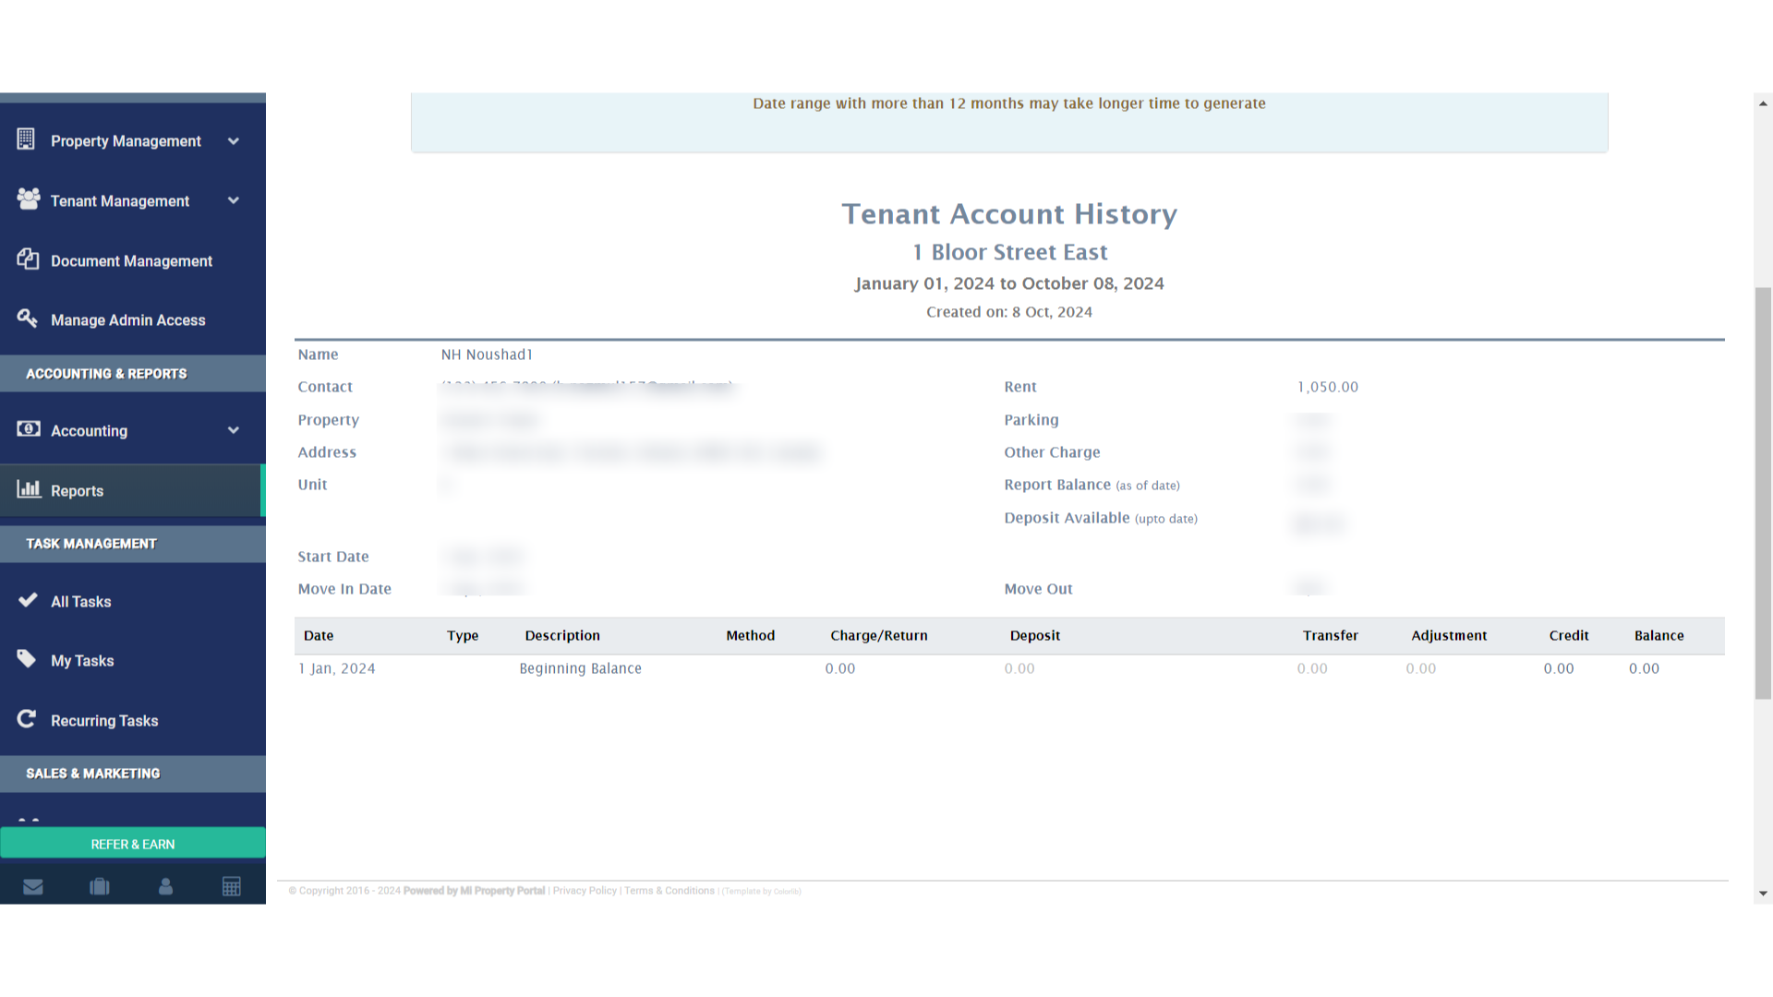Open the Privacy Policy link

[584, 890]
